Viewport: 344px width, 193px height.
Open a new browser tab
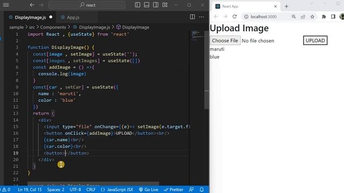(286, 6)
